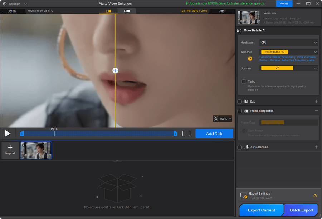Click the Settings menu label

click(14, 4)
